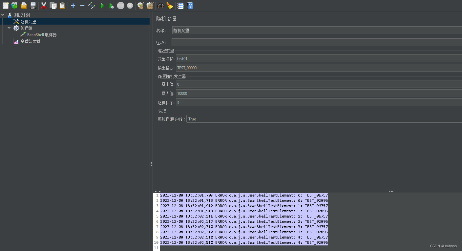Click the vertical split pane divider handle
This screenshot has width=462, height=251.
pyautogui.click(x=151, y=164)
